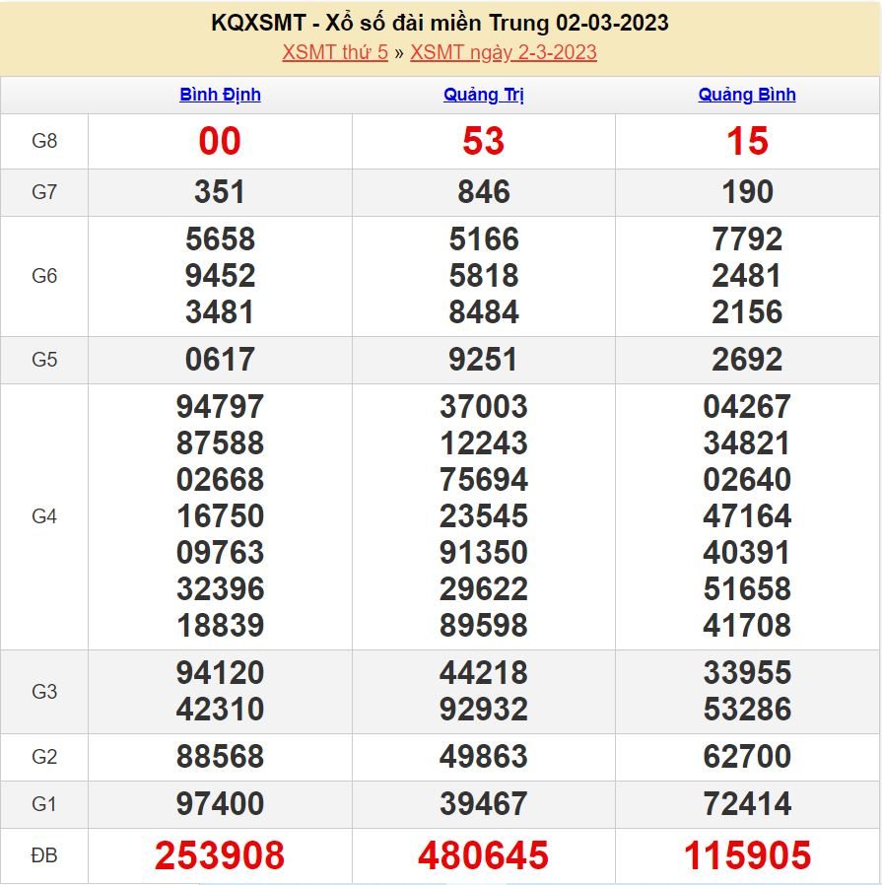Image resolution: width=882 pixels, height=885 pixels.
Task: Click G4 number 37003
Action: pyautogui.click(x=484, y=407)
